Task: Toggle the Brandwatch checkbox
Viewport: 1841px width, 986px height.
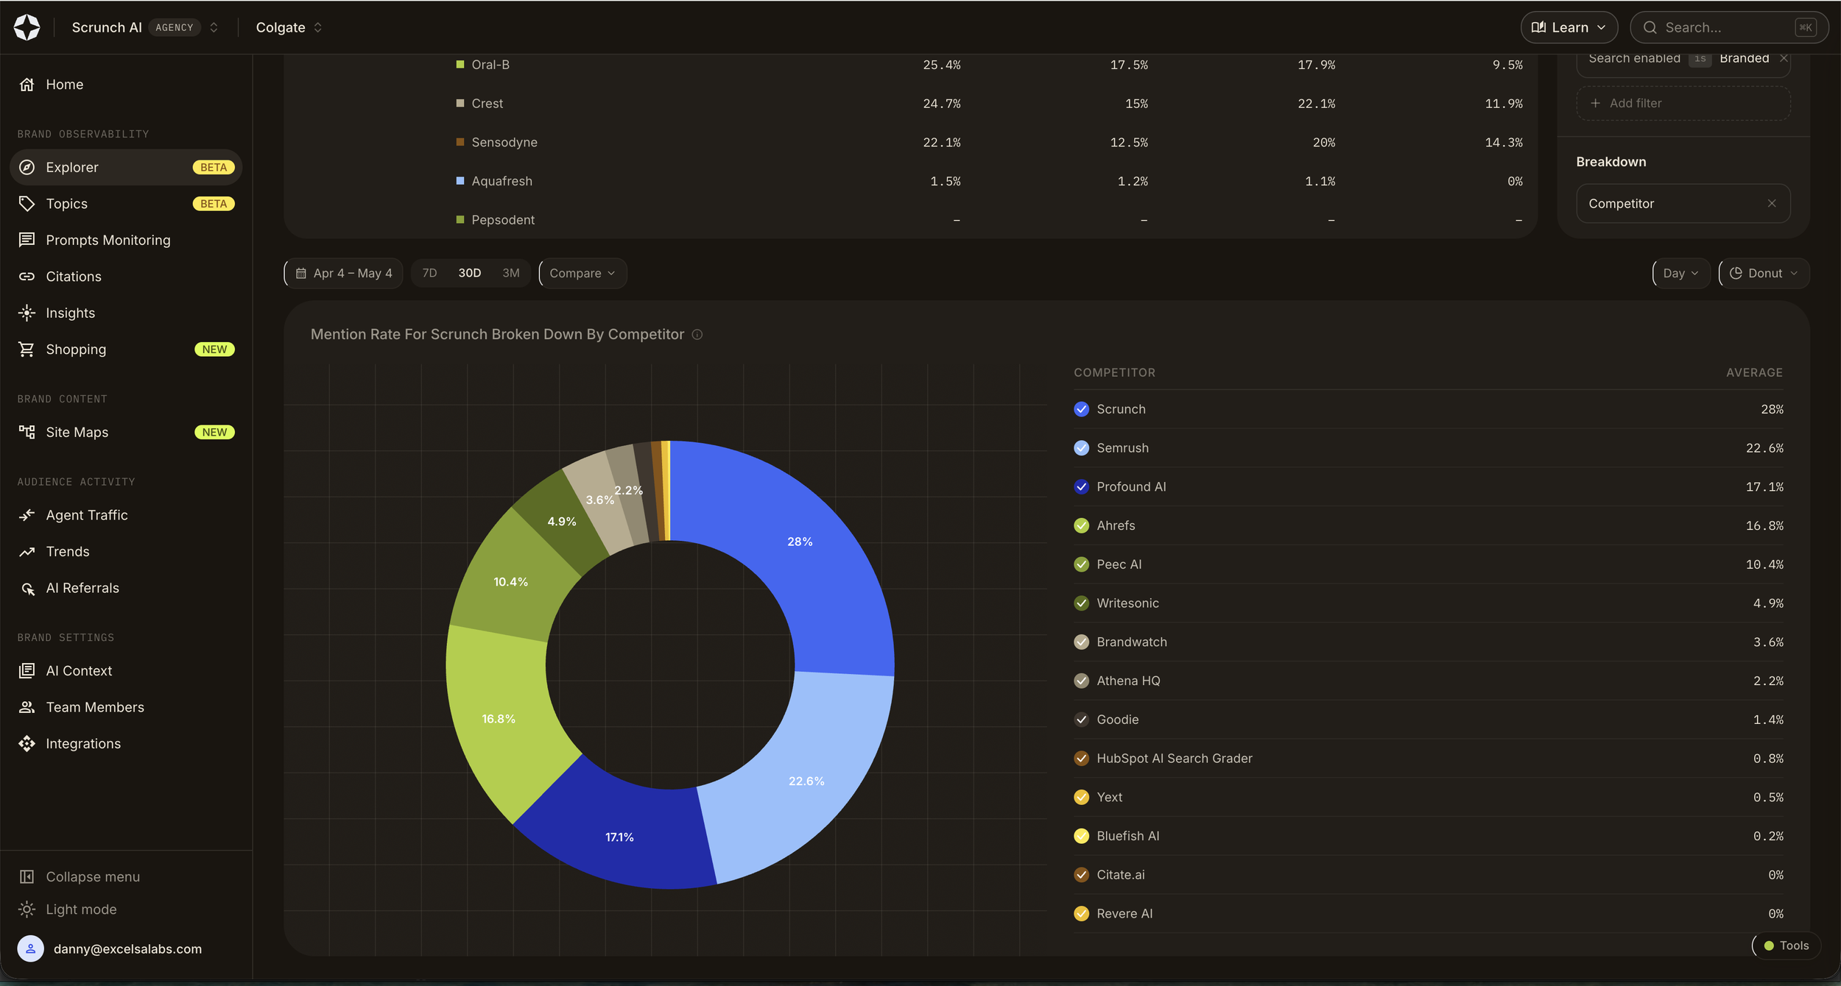Action: (1082, 642)
